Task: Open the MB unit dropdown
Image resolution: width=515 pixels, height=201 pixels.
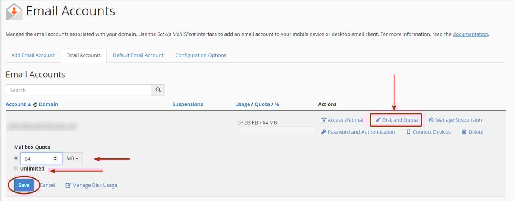Action: tap(73, 158)
